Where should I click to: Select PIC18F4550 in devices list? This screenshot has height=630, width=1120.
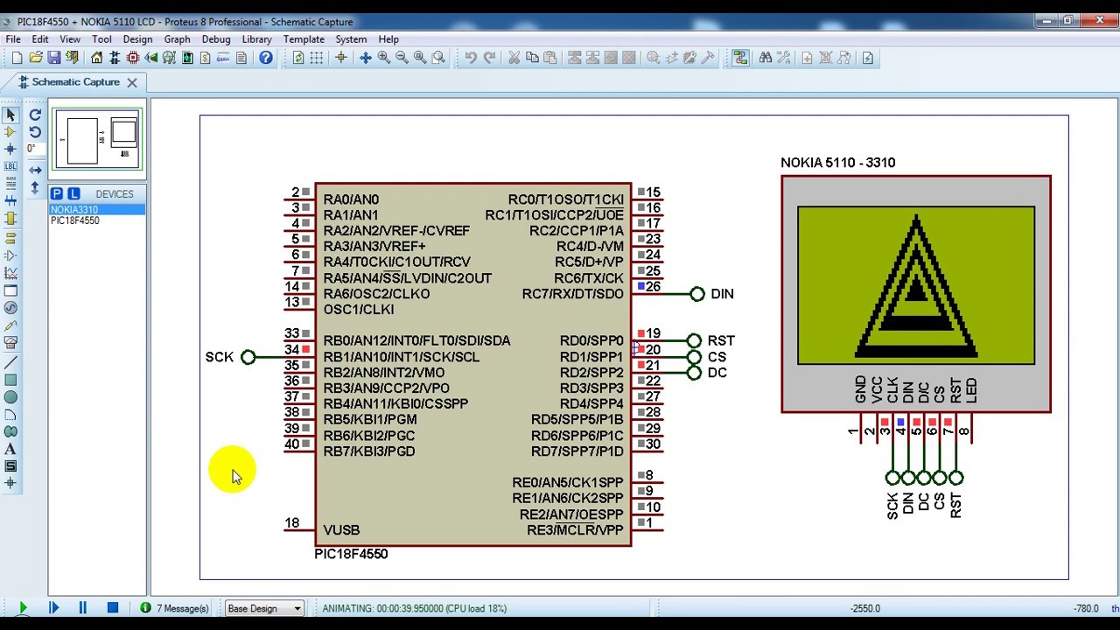(97, 220)
